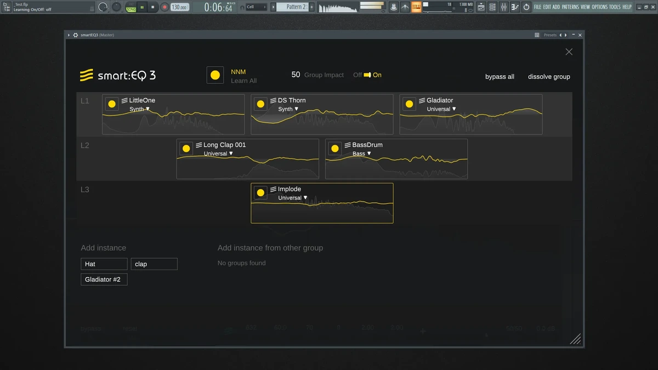
Task: Open DS Thorn Synth profile dropdown
Action: 288,109
